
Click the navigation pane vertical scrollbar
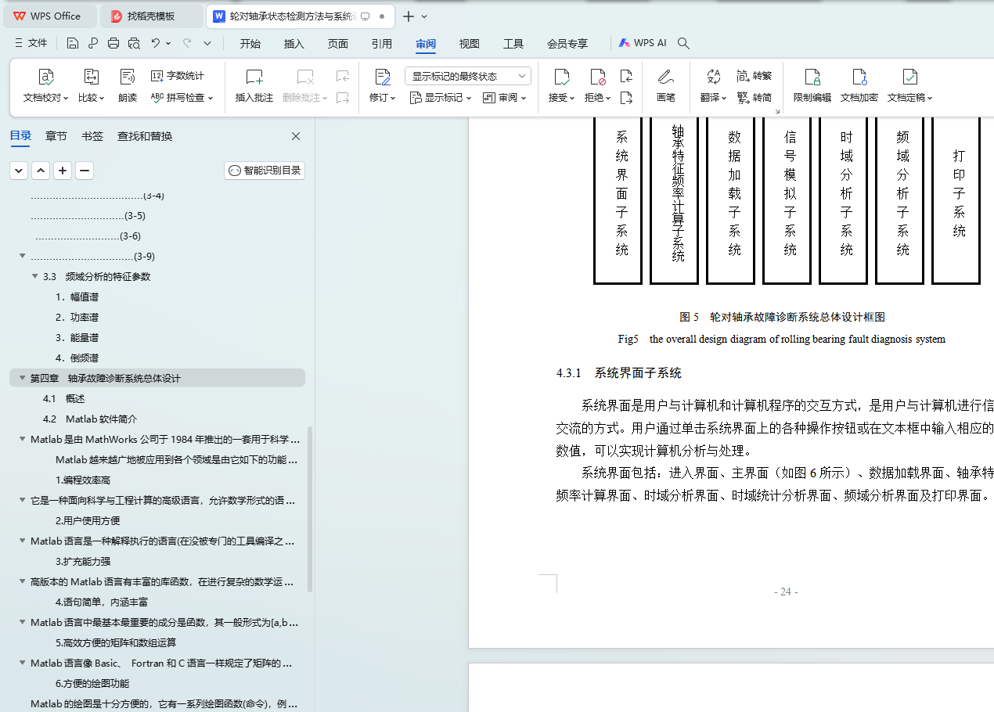pos(310,509)
